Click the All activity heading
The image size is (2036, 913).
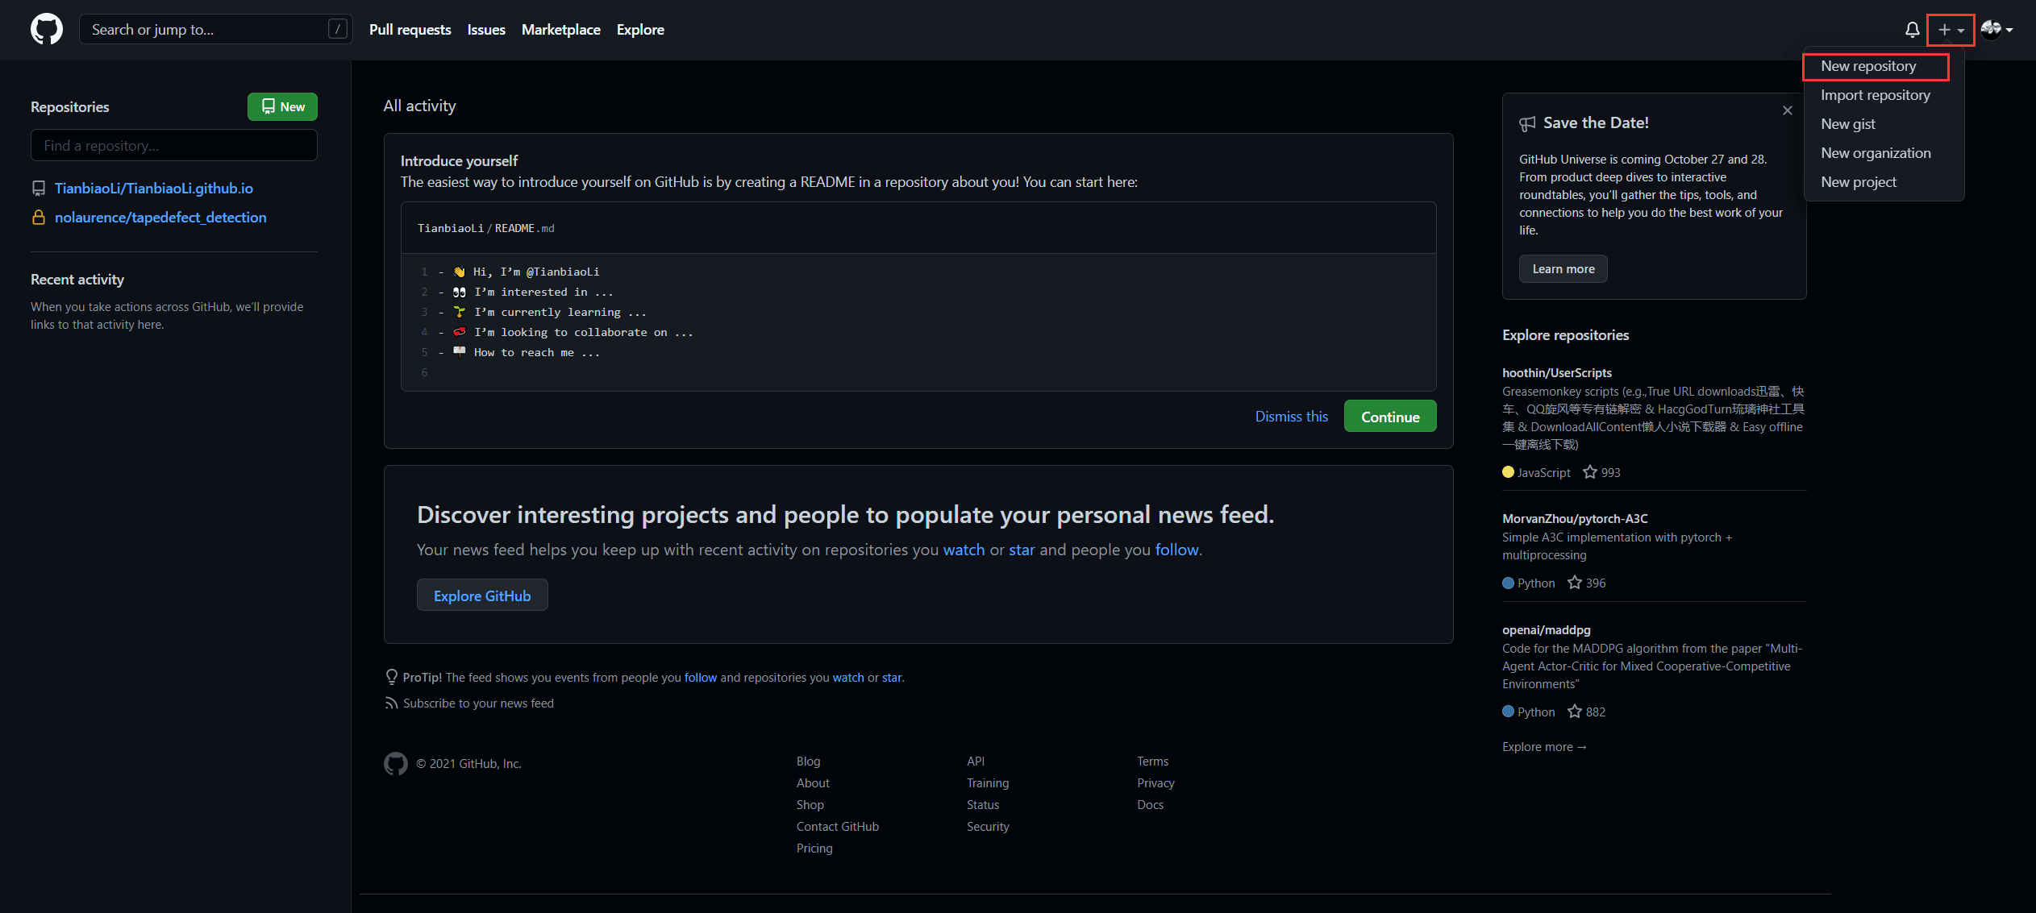coord(419,106)
